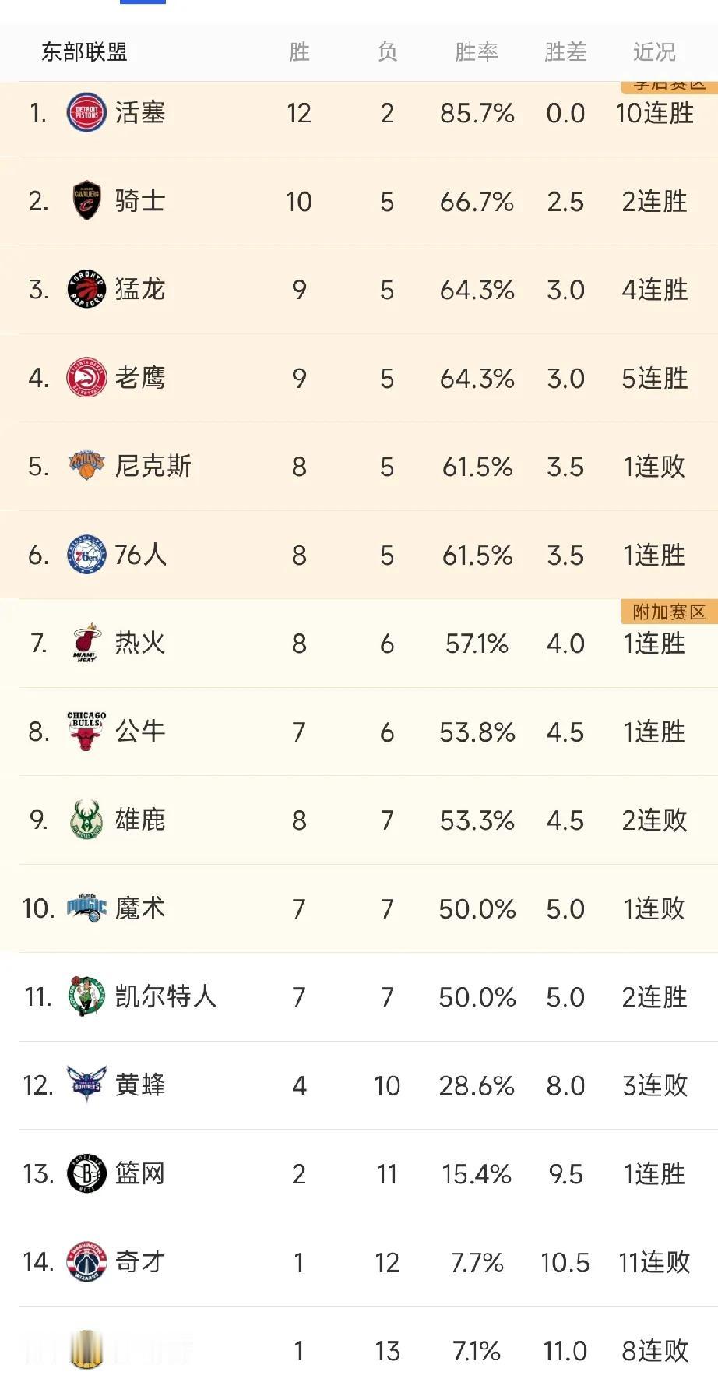Open the 尼克斯 team page

click(152, 467)
